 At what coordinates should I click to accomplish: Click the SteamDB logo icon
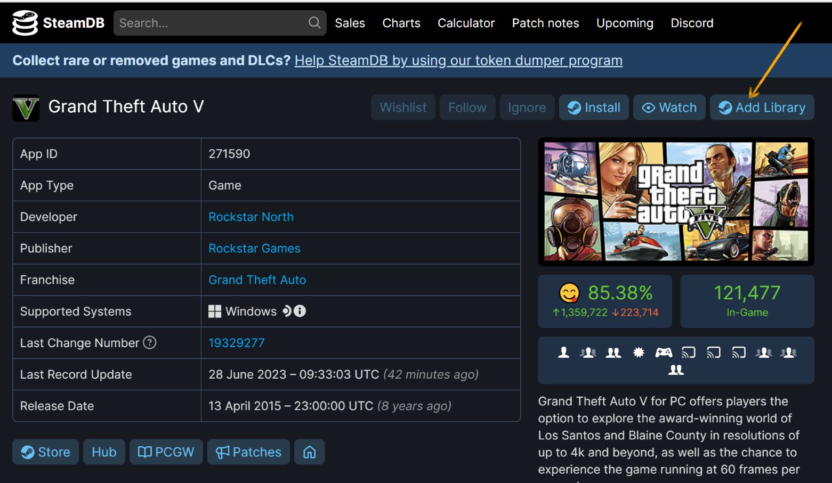[25, 23]
